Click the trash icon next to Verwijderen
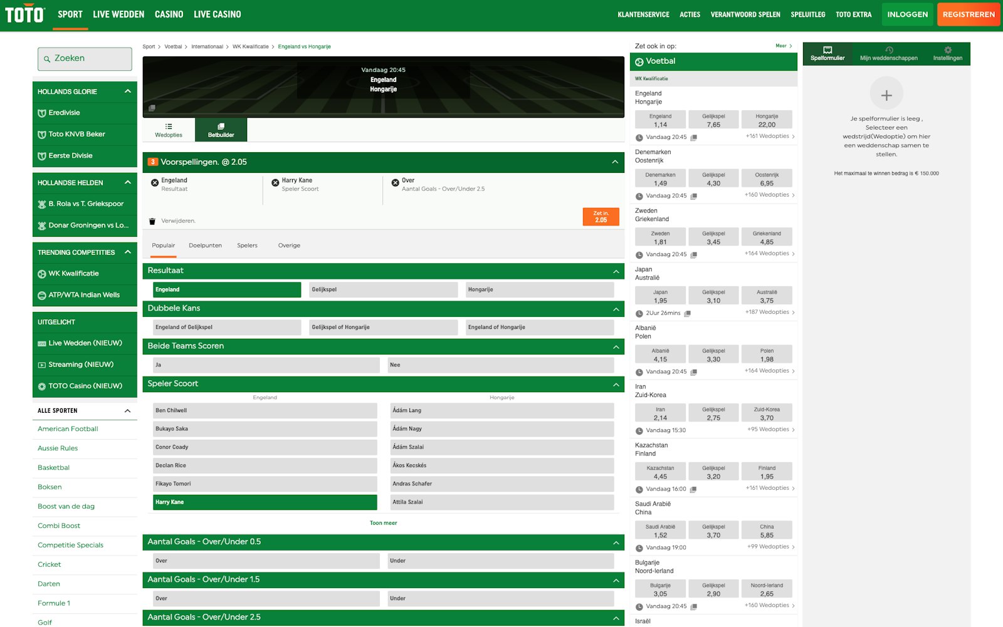This screenshot has height=627, width=1003. (151, 220)
